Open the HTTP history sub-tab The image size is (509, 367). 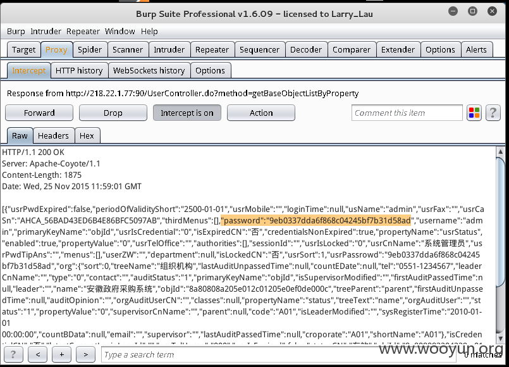(79, 70)
